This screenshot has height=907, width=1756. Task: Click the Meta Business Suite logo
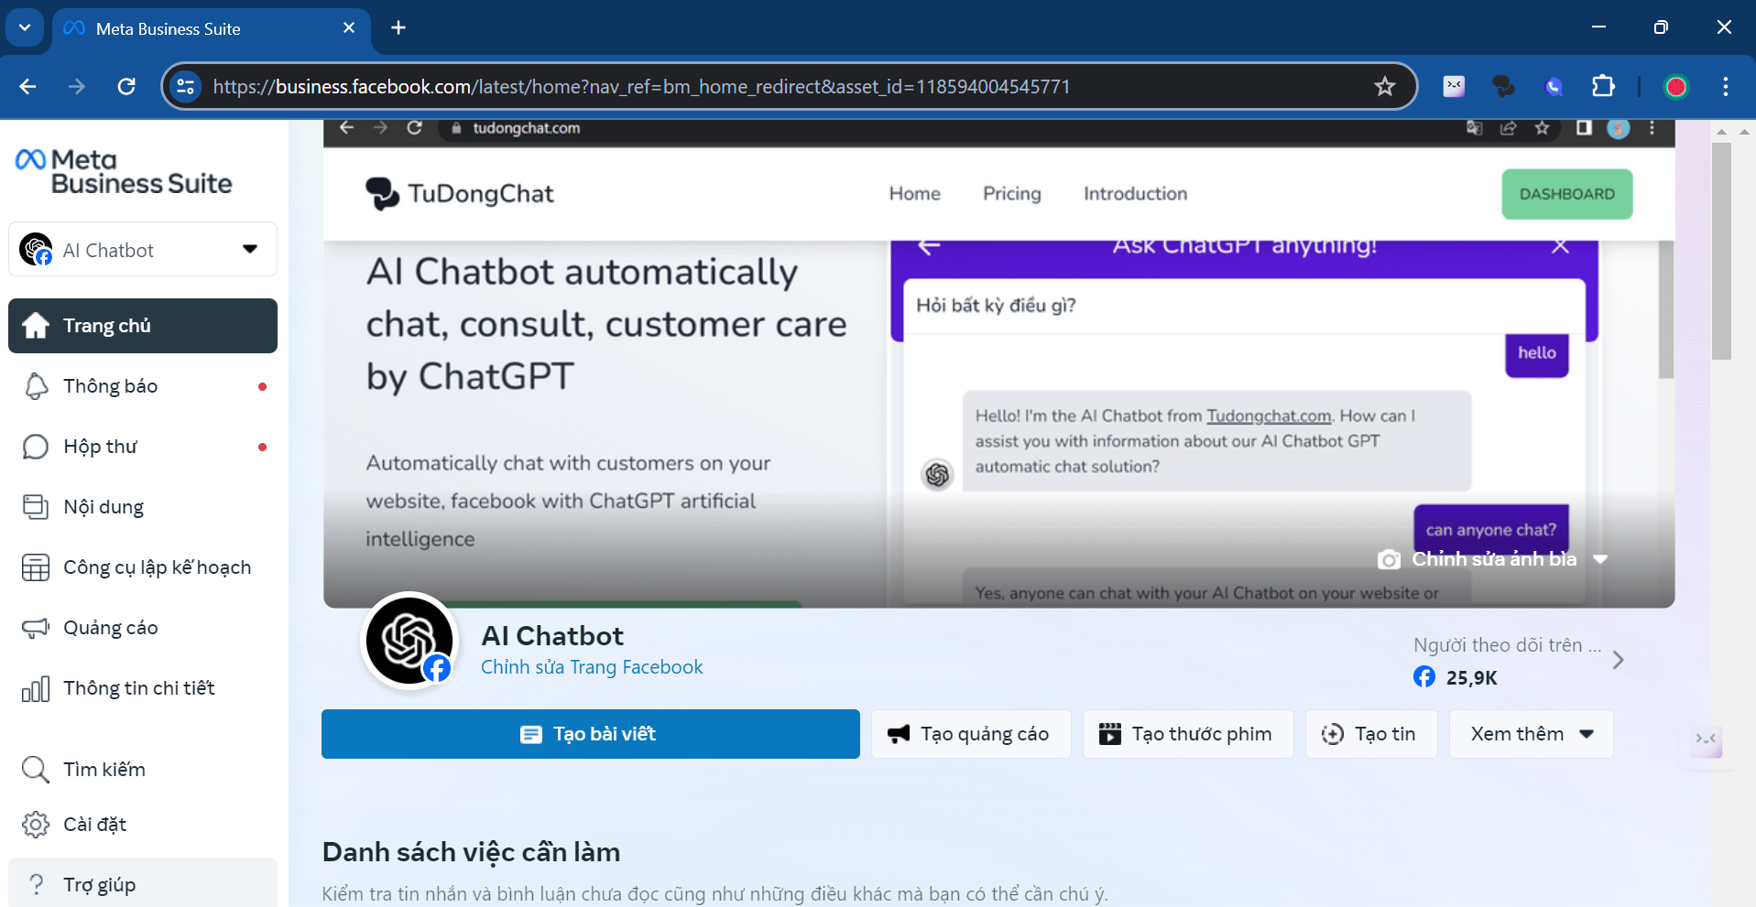[124, 171]
